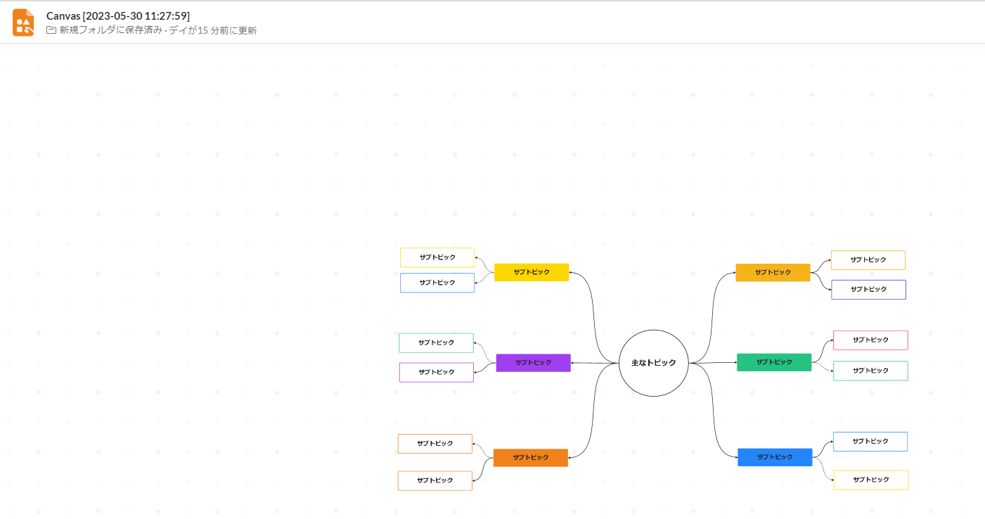The width and height of the screenshot is (985, 519).
Task: Click the yellow-outlined child of the yellow node
Action: pos(437,257)
